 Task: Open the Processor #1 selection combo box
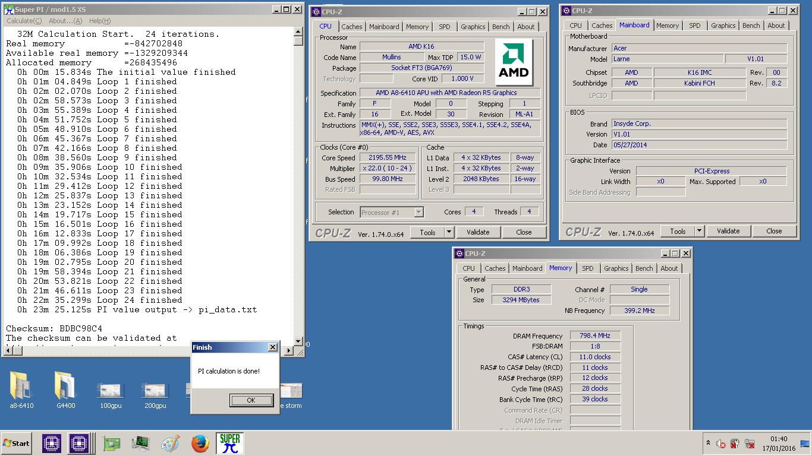pos(392,212)
